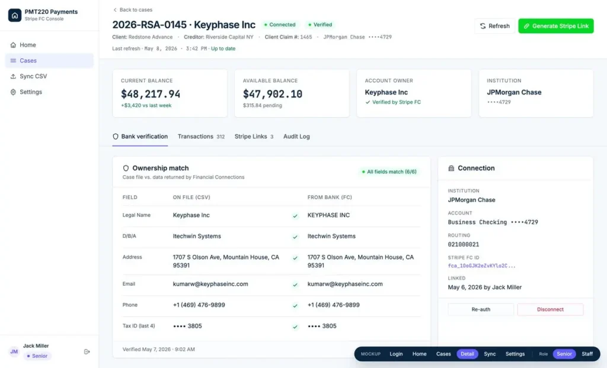Click the checkmark in the D/B/A row
Screen dimensions: 607x368
coord(295,237)
